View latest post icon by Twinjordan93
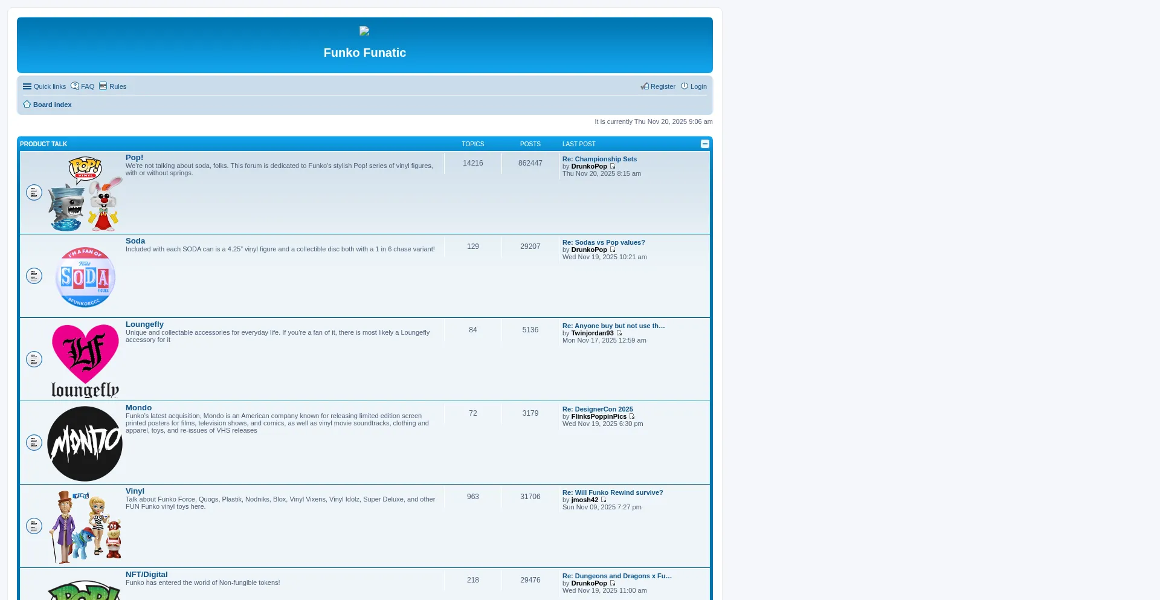Viewport: 1160px width, 600px height. pyautogui.click(x=619, y=333)
